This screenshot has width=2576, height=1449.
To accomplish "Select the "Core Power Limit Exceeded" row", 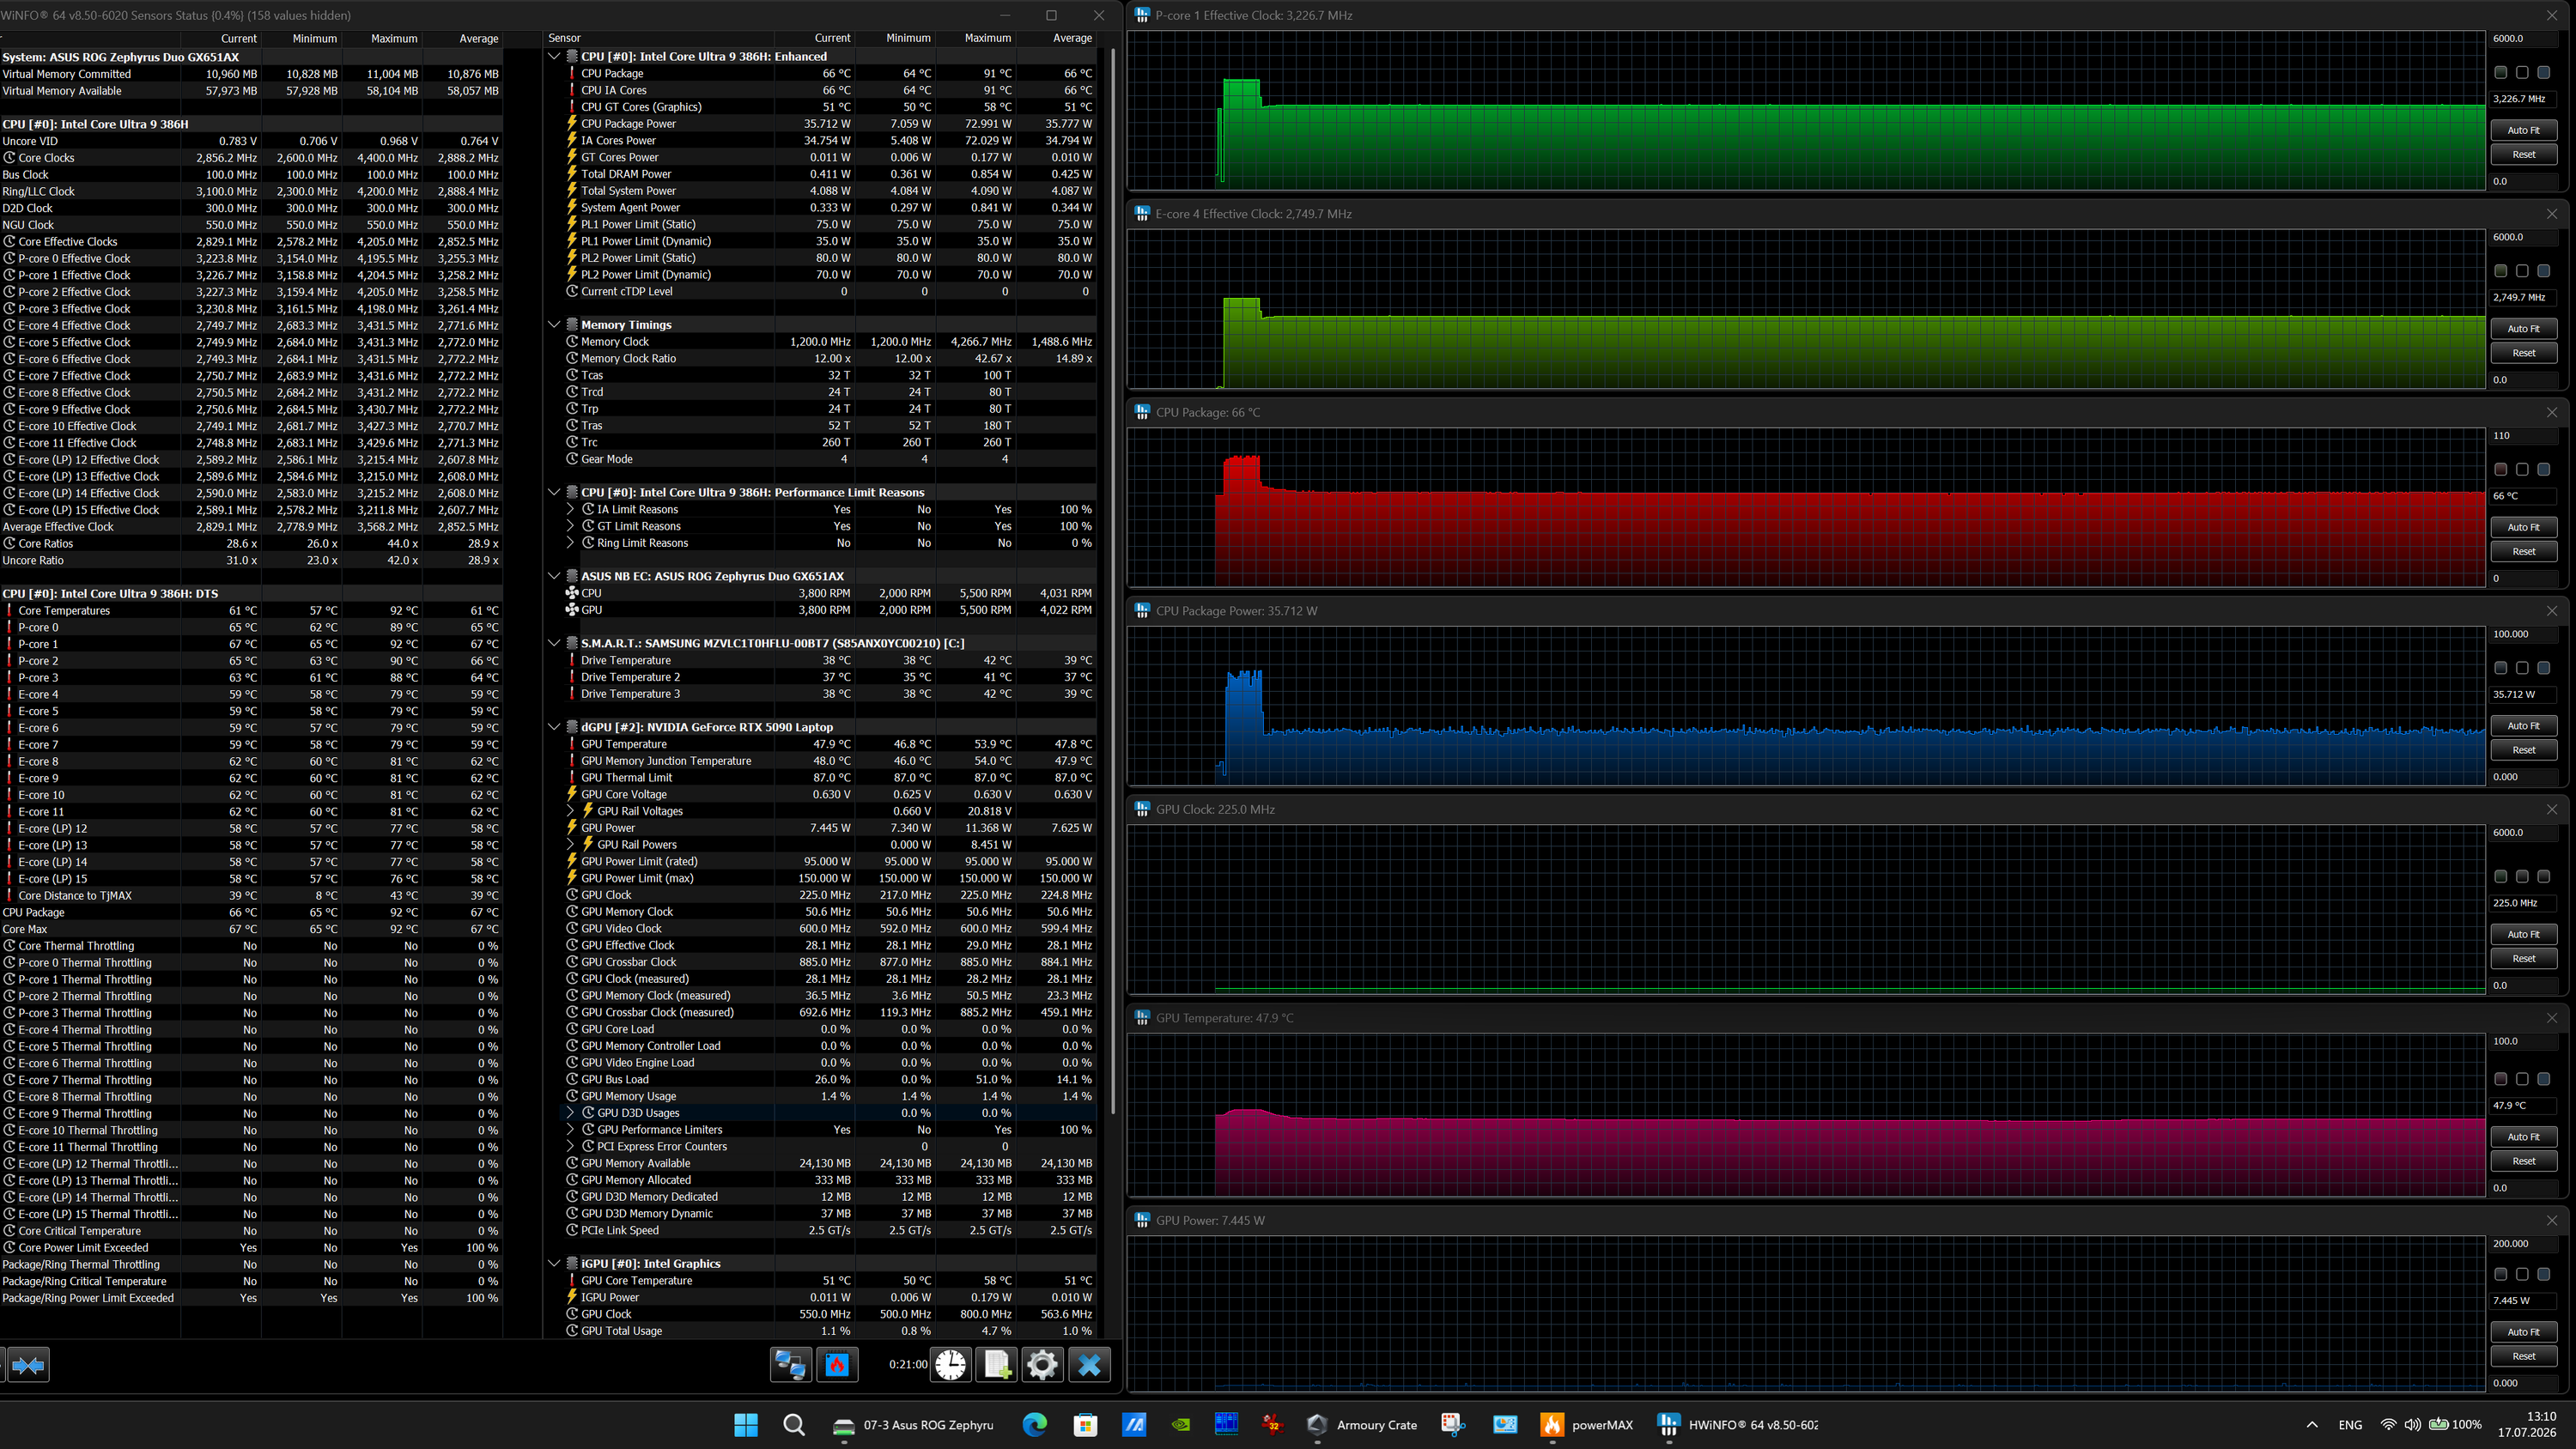I will coord(250,1248).
